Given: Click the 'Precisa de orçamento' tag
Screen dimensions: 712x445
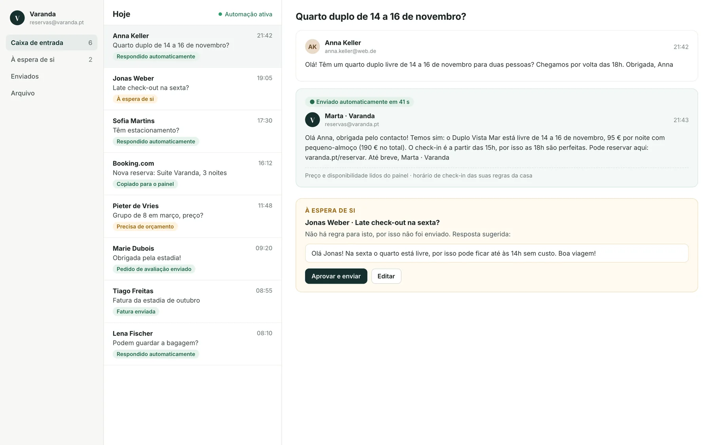Looking at the screenshot, I should [145, 227].
